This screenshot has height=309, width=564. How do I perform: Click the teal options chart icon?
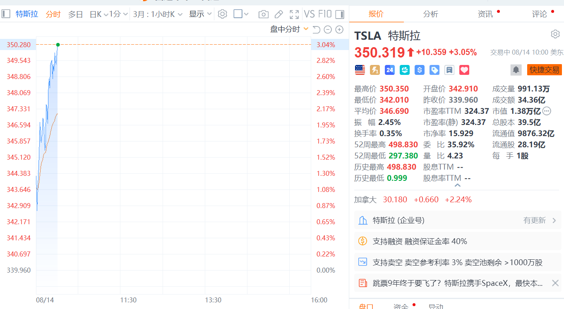pos(405,70)
